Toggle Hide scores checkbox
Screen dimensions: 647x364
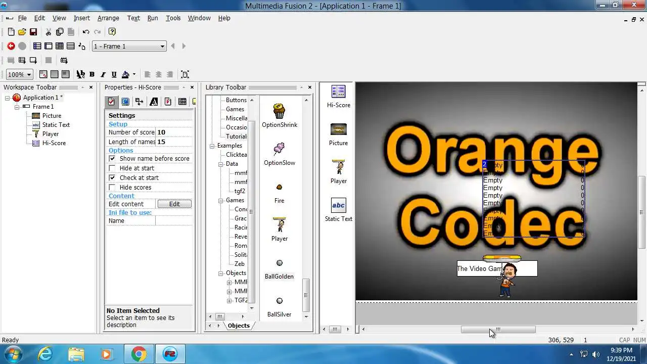tap(112, 187)
